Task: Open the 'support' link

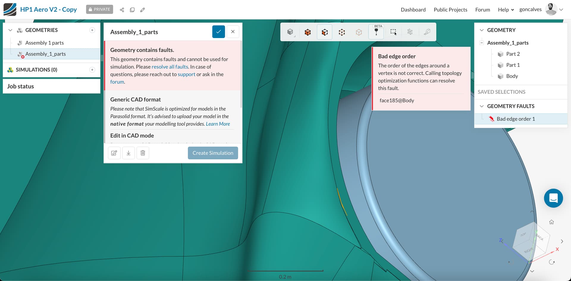Action: click(x=186, y=74)
